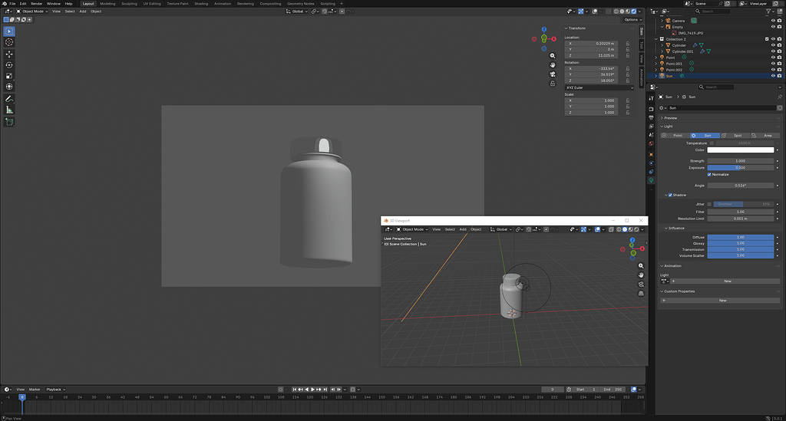Switch to the Shading workspace tab

[201, 4]
